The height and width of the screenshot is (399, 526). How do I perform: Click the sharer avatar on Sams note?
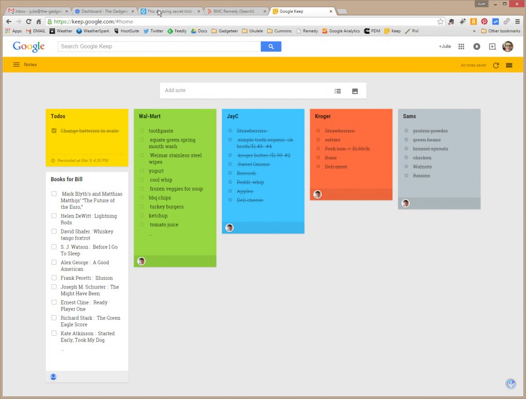point(406,203)
